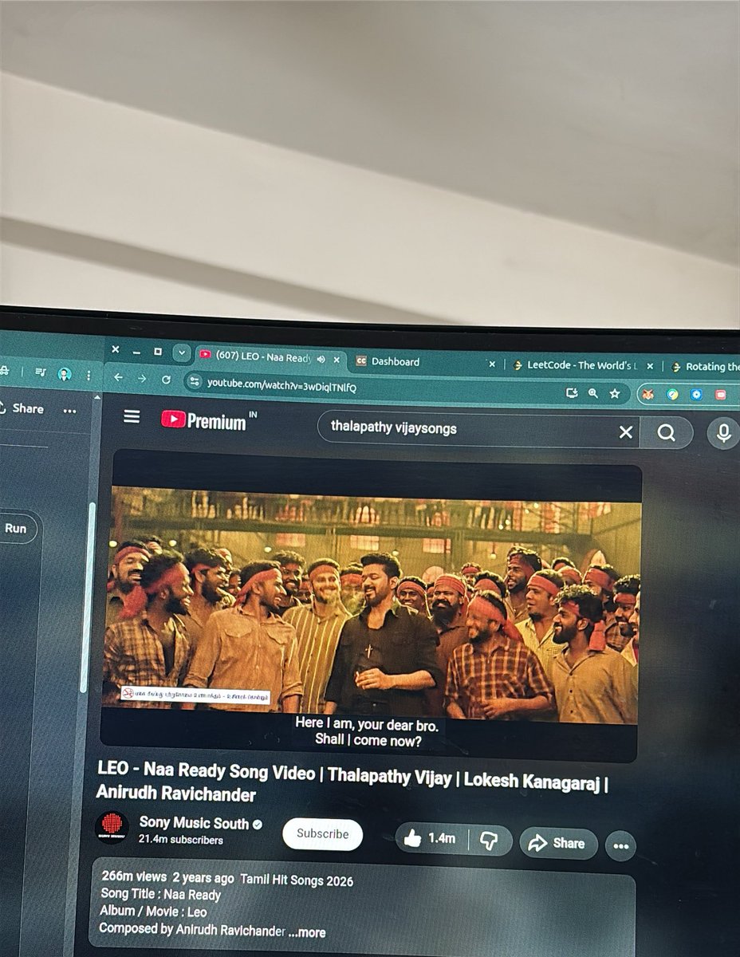This screenshot has height=957, width=740.
Task: Open profile avatar in left browser window
Action: (65, 374)
